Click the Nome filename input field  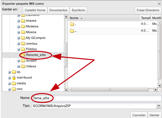coord(96,98)
